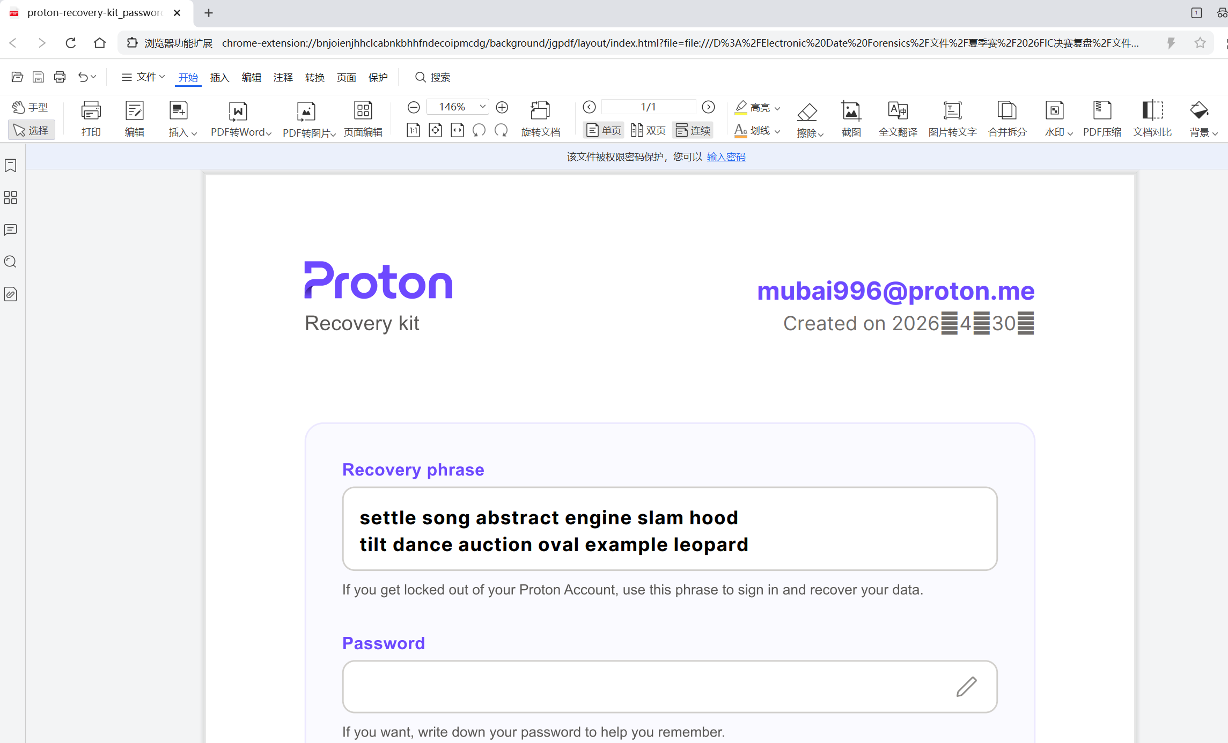Click the Password box in the recovery kit
This screenshot has width=1228, height=743.
tap(670, 687)
